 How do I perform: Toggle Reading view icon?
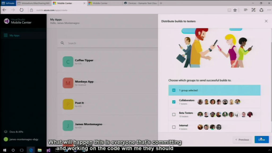(229, 10)
